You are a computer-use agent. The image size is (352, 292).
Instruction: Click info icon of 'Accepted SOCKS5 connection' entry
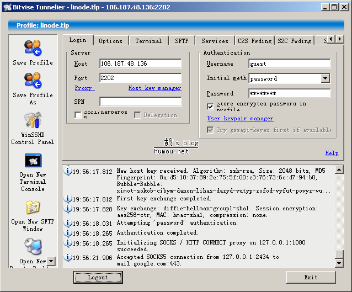[67, 257]
